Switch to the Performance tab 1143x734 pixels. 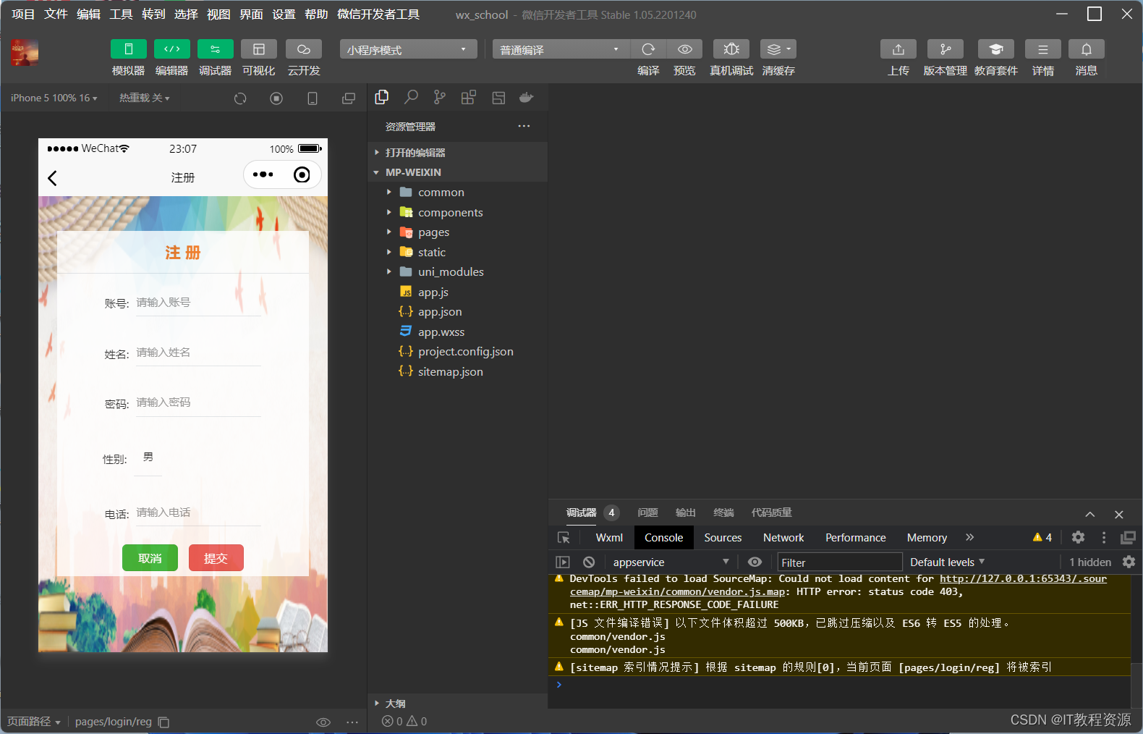(x=855, y=538)
